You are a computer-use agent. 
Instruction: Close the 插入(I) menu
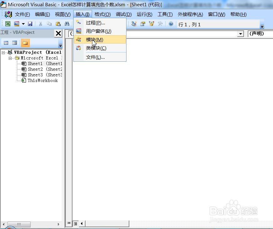coord(83,14)
